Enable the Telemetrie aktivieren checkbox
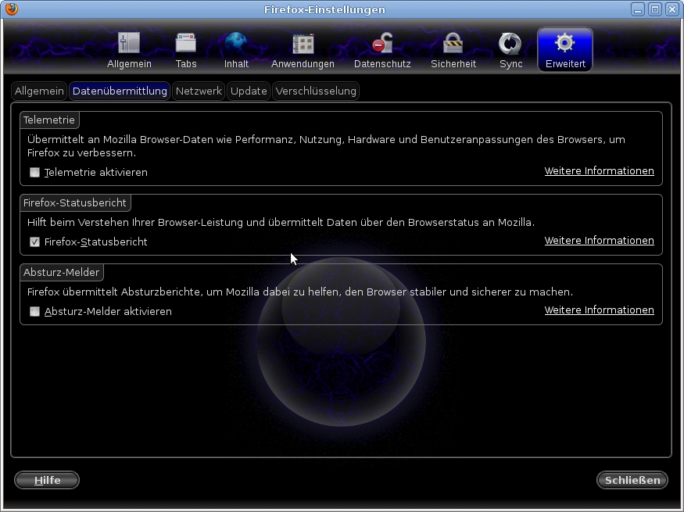Viewport: 684px width, 512px height. point(34,172)
